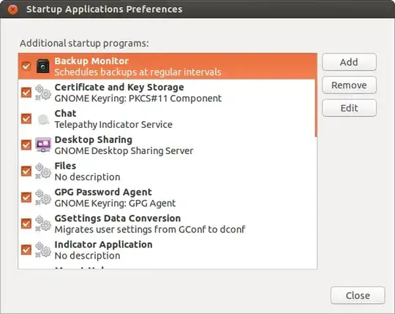This screenshot has width=395, height=314.
Task: Untick the Files startup checkbox
Action: pos(26,171)
